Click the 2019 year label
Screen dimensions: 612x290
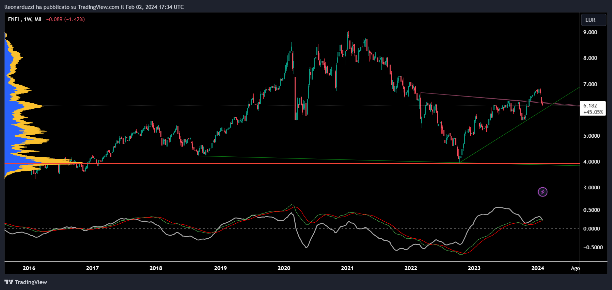(x=220, y=268)
